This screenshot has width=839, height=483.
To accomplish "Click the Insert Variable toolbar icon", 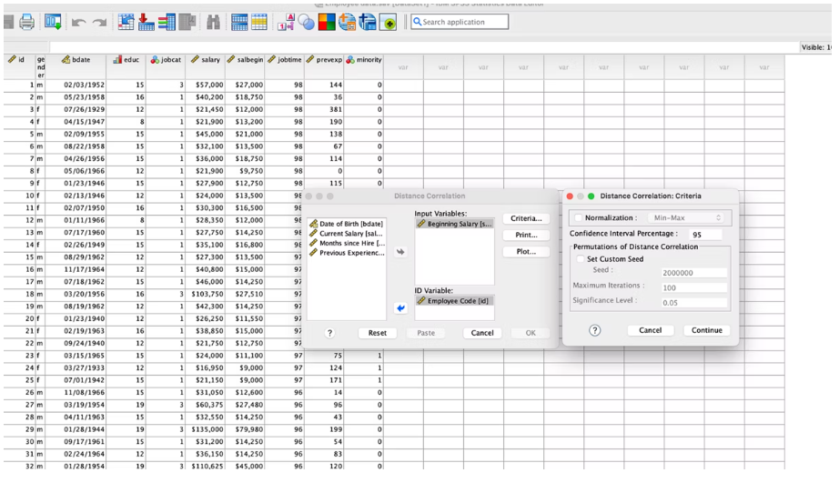I will coord(259,22).
